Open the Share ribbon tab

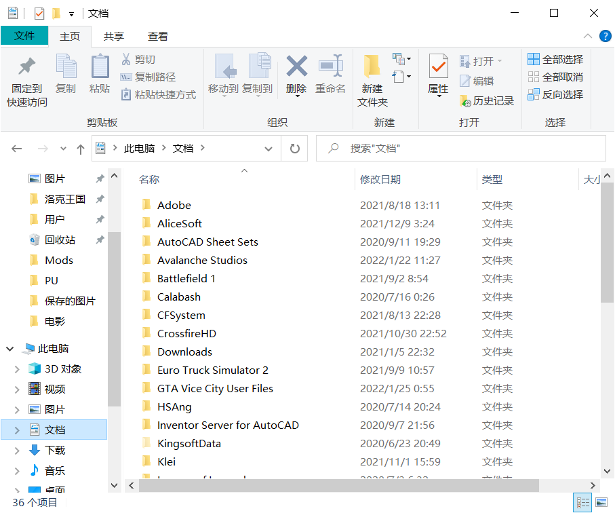[114, 37]
